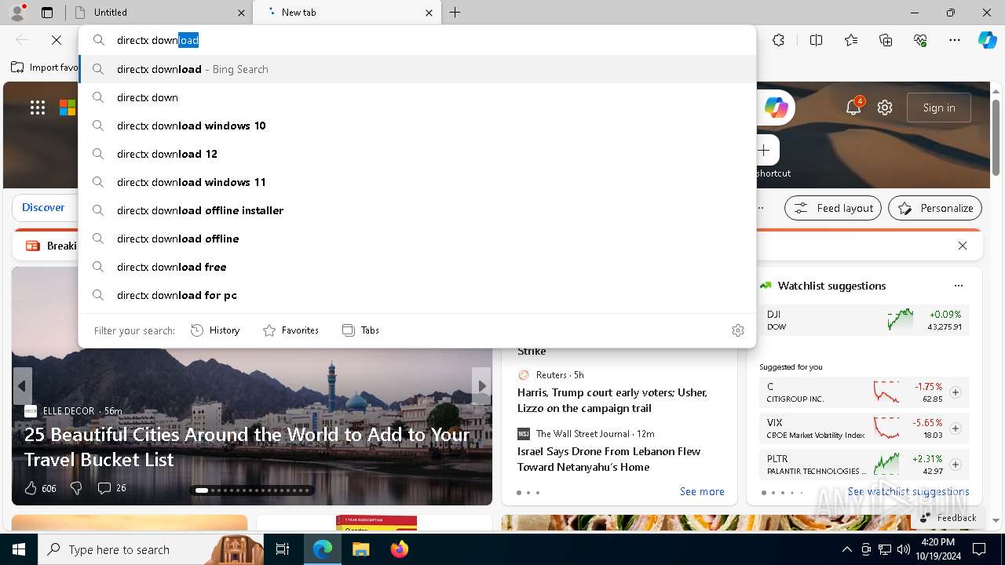The width and height of the screenshot is (1005, 565).
Task: Open comments on the travel article
Action: [111, 488]
